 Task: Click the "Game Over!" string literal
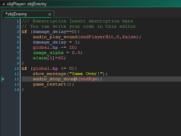coord(86,74)
